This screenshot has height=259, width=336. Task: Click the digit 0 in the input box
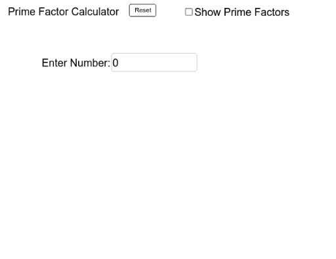tap(115, 63)
